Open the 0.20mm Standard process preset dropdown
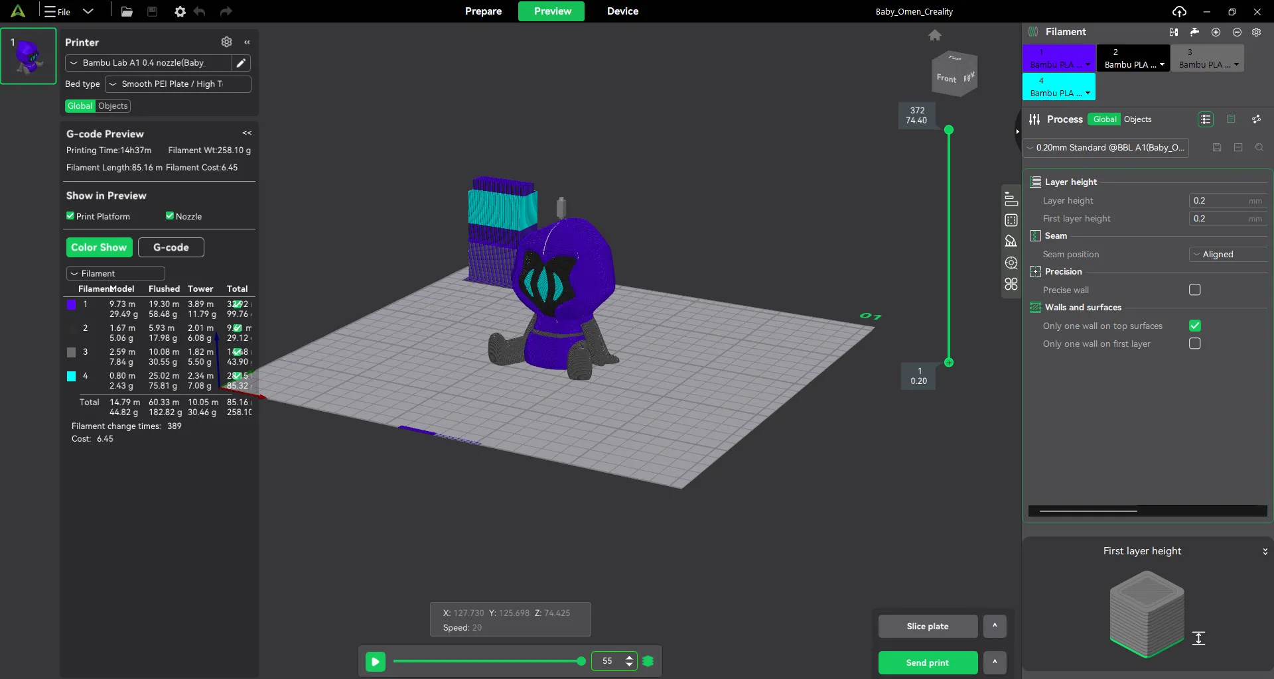 [1106, 147]
